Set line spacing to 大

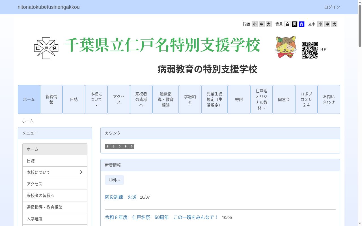(x=269, y=24)
